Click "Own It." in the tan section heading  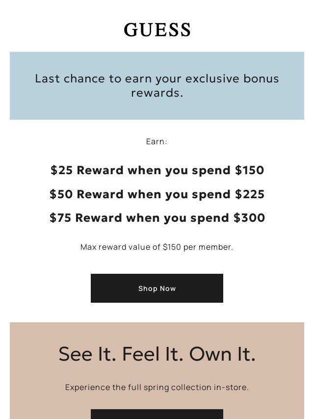pos(222,354)
